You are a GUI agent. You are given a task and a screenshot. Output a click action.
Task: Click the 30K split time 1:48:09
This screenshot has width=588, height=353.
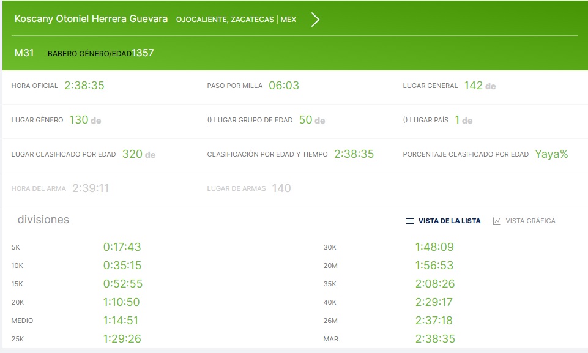click(434, 247)
